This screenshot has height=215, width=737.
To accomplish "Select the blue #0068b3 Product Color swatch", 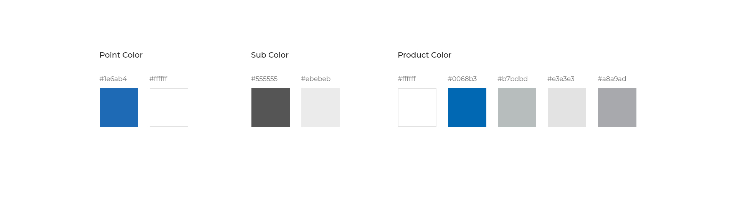I will [x=467, y=107].
